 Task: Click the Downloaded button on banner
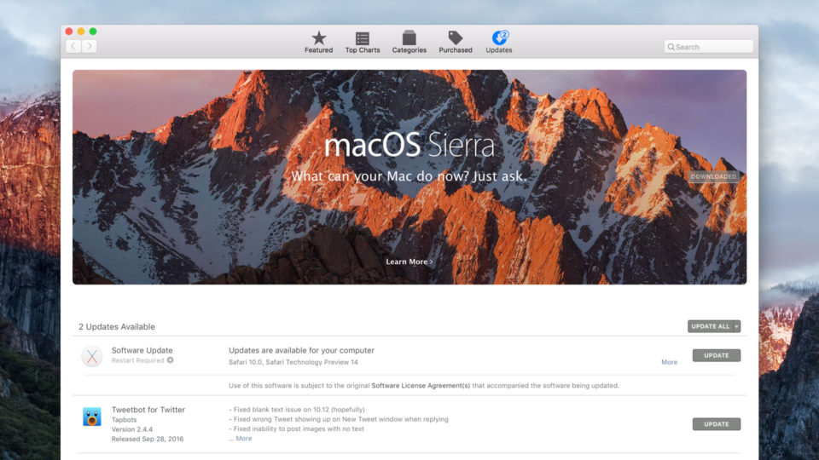pyautogui.click(x=713, y=177)
